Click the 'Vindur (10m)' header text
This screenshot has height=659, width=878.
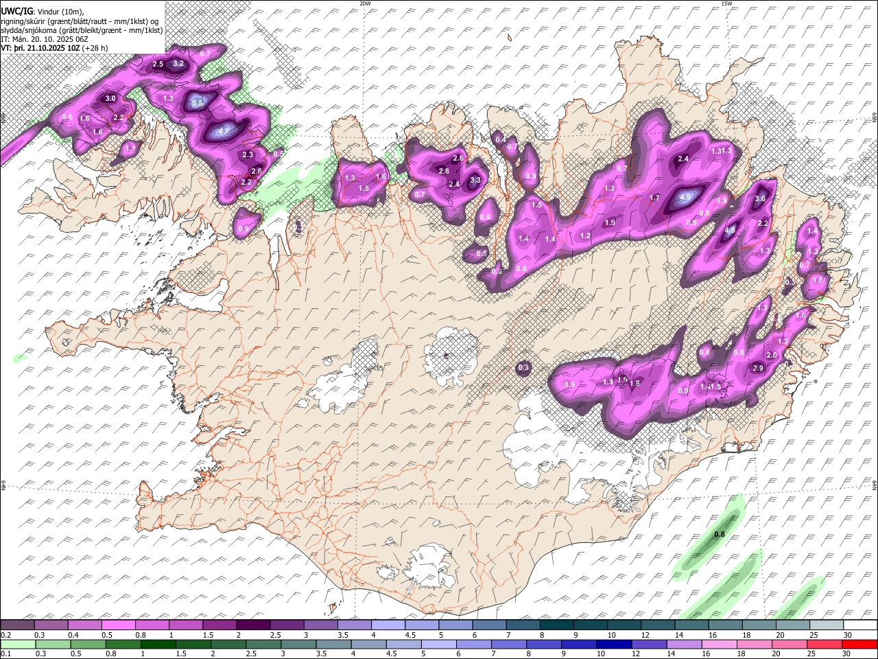(x=59, y=12)
